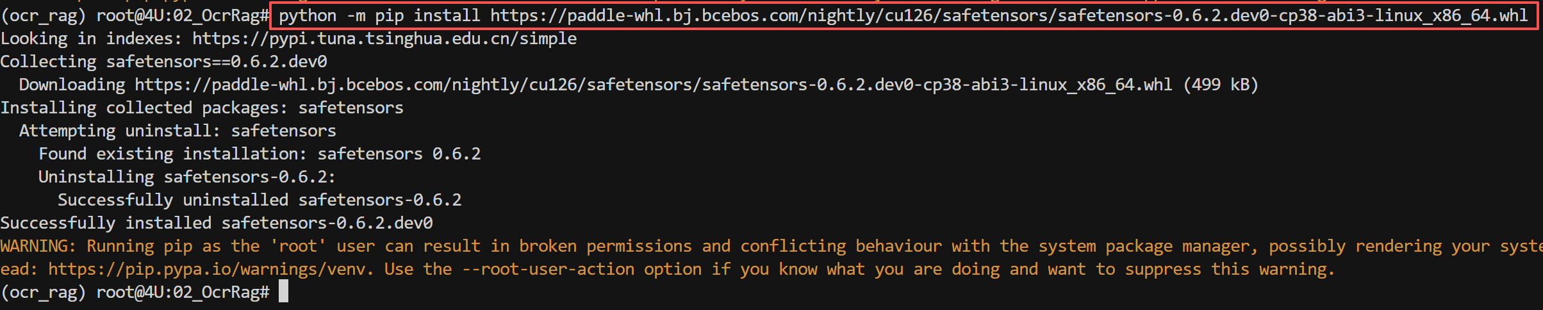Viewport: 1543px width, 310px height.
Task: Open the pip.pypa.io warnings venv link
Action: (x=211, y=270)
